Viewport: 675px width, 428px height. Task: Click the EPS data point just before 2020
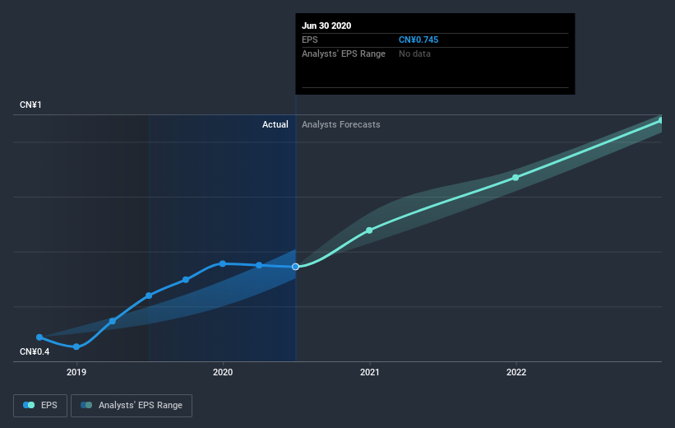pyautogui.click(x=186, y=280)
